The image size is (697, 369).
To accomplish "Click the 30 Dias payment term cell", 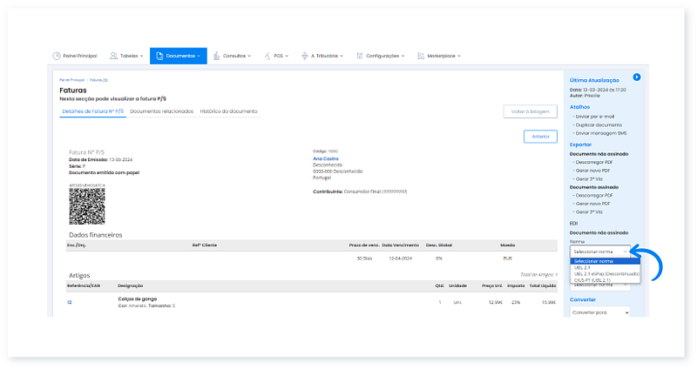I will click(x=364, y=258).
